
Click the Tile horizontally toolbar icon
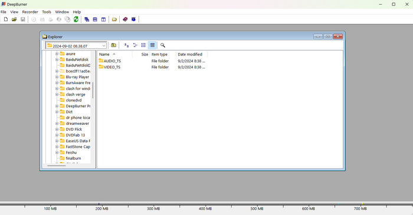95,19
